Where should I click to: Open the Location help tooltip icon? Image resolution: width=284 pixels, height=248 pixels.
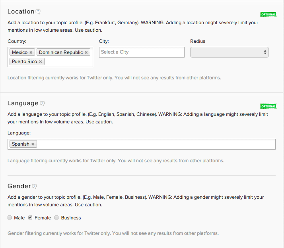[38, 12]
